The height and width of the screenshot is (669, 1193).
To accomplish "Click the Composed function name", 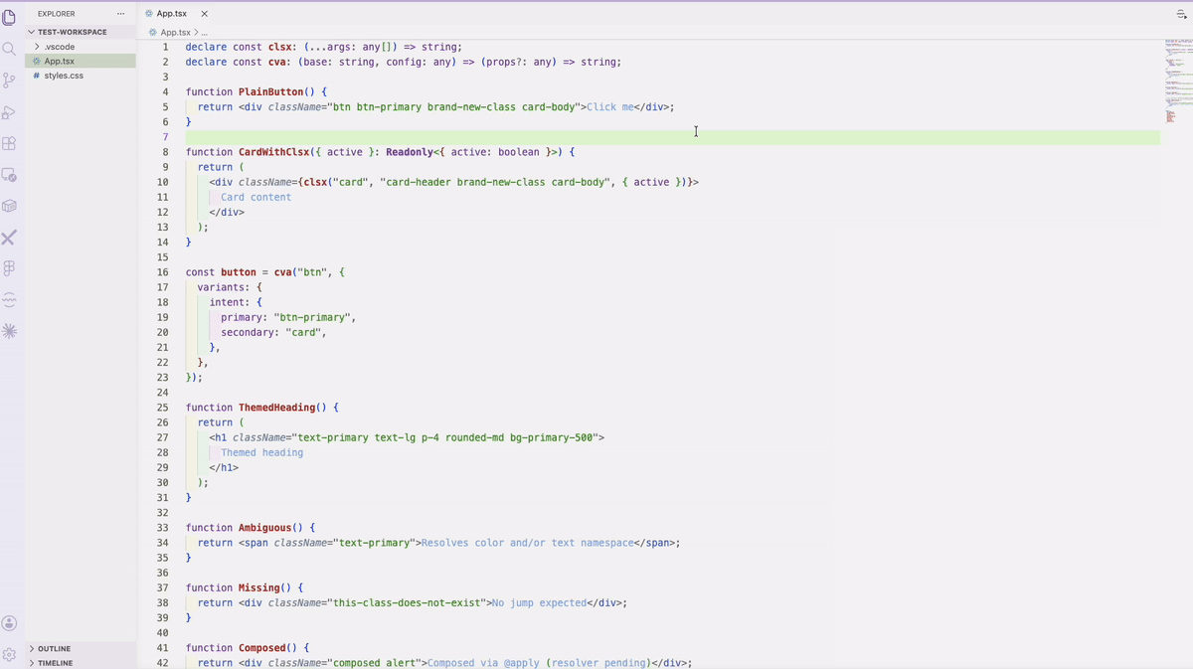I will pos(261,647).
